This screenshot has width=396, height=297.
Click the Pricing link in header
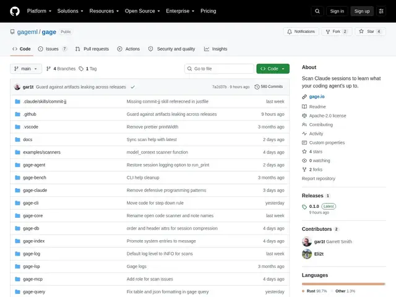[209, 11]
